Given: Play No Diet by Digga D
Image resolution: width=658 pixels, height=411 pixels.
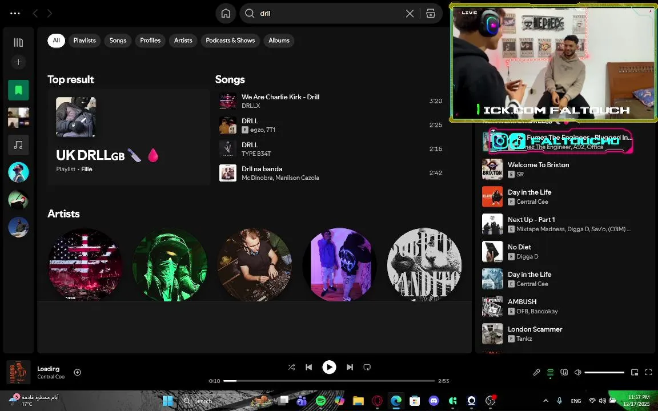Looking at the screenshot, I should (567, 252).
